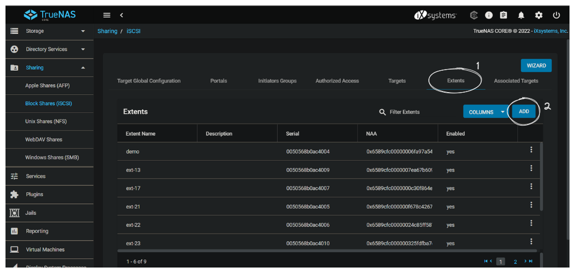
Task: Open the task manager clipboard icon
Action: point(504,15)
